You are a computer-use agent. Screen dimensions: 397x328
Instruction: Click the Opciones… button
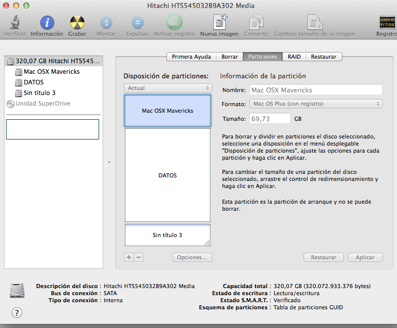click(192, 257)
